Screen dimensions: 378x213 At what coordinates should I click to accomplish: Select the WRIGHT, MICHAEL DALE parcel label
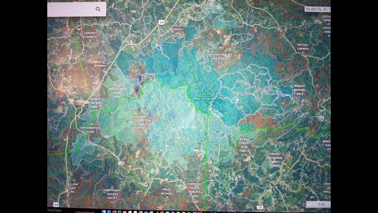point(300,90)
